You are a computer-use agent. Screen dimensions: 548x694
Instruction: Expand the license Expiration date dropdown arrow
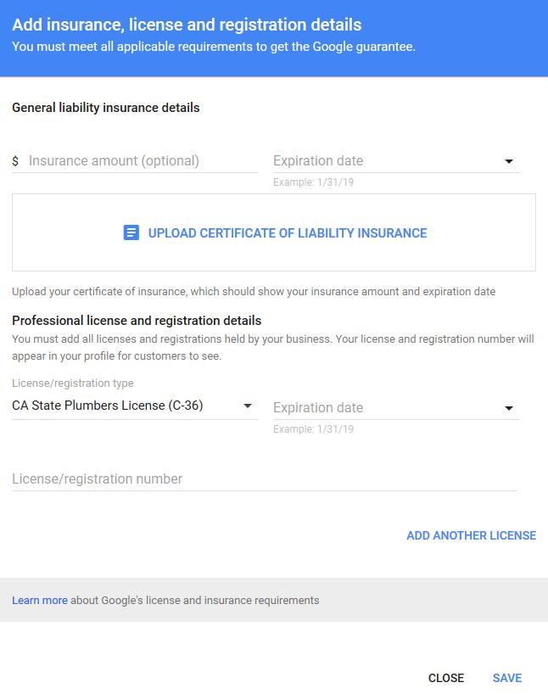[x=509, y=408]
